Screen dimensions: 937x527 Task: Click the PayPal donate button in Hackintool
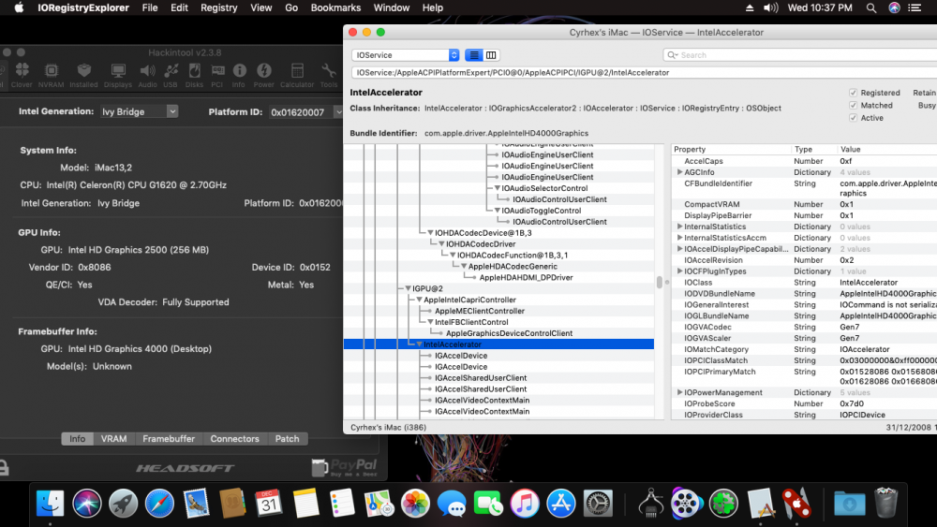click(x=345, y=467)
